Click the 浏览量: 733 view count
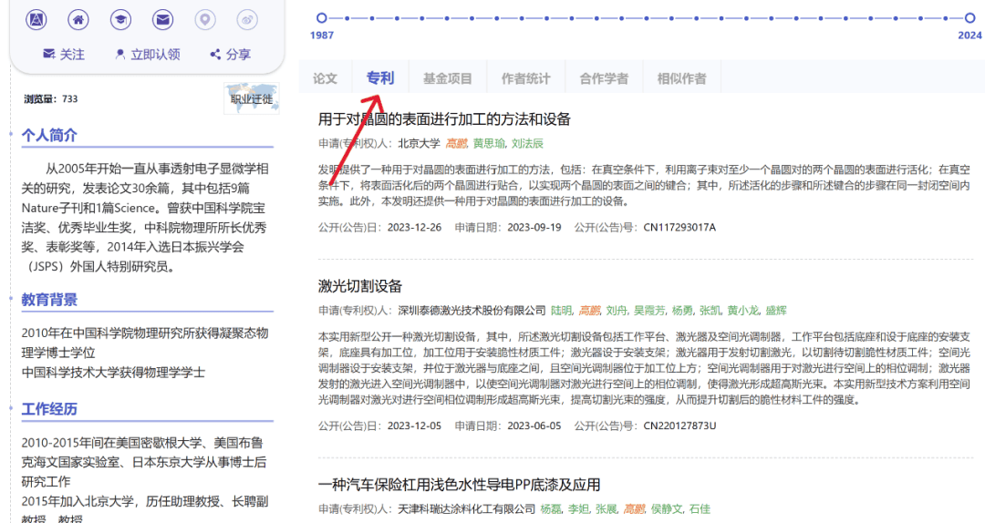 [51, 99]
